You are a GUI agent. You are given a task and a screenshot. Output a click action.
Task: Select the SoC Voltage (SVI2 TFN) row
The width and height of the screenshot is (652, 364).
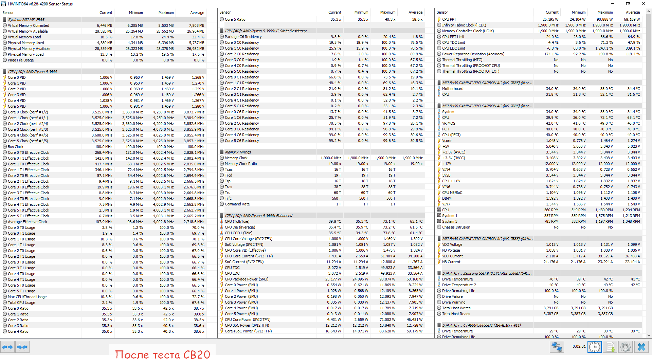click(322, 244)
